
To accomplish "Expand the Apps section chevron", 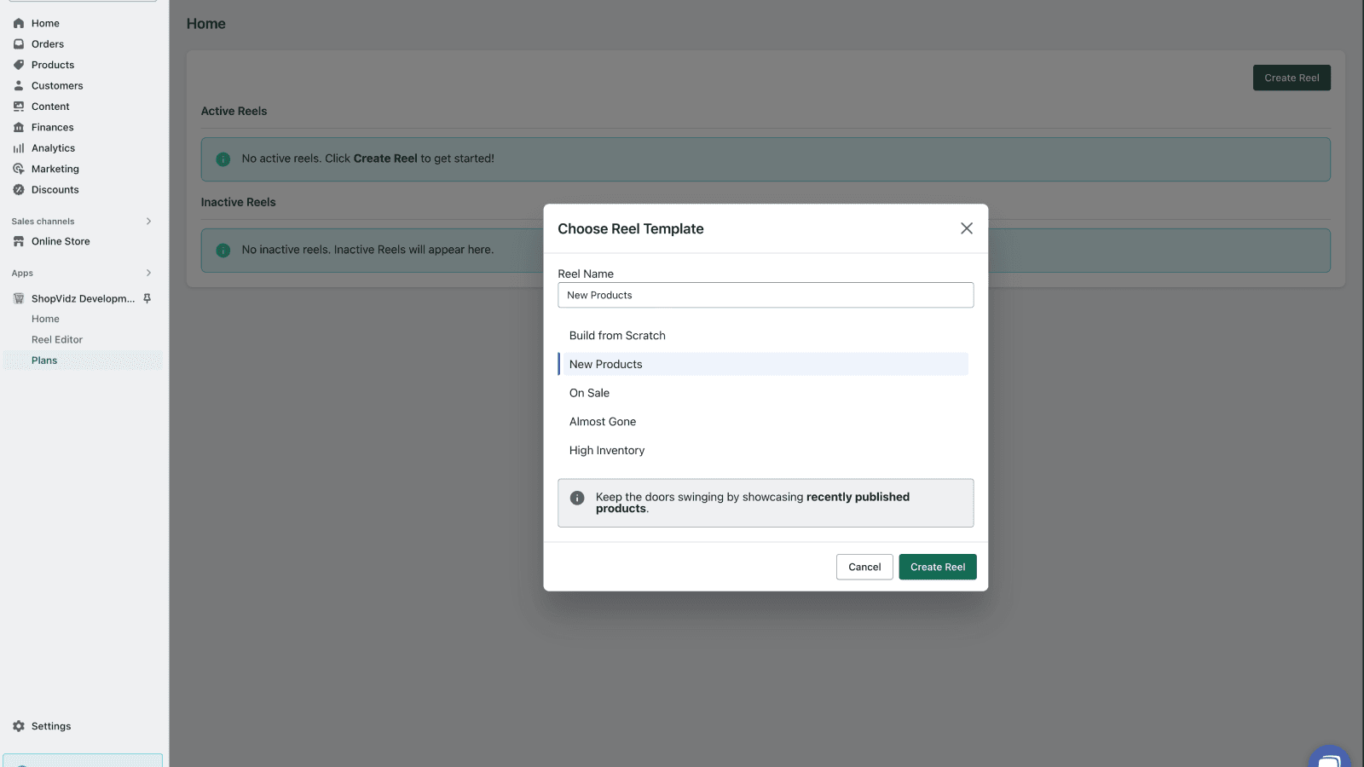I will (149, 273).
